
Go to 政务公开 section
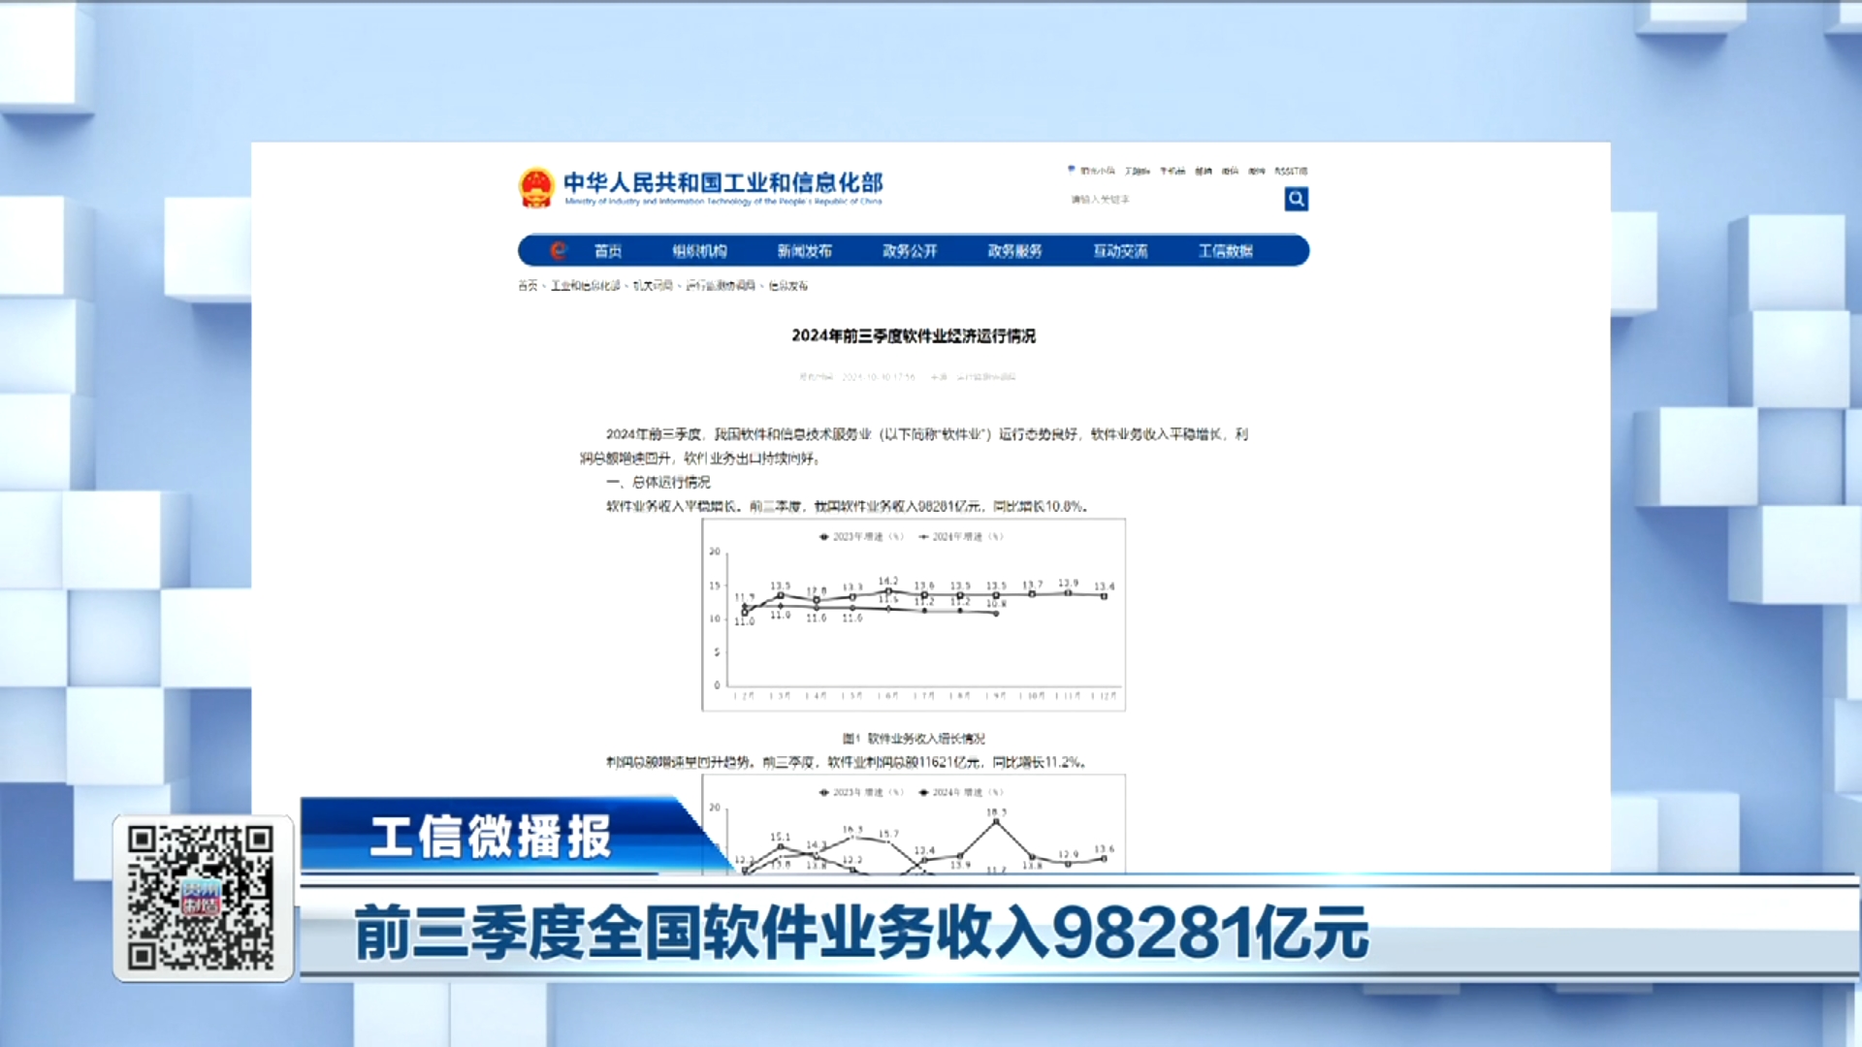coord(910,251)
